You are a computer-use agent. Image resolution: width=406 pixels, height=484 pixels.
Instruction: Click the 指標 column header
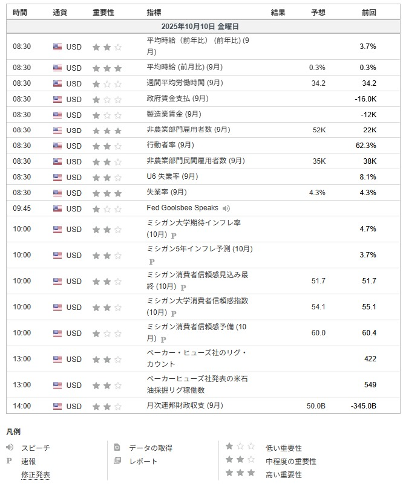click(x=154, y=12)
